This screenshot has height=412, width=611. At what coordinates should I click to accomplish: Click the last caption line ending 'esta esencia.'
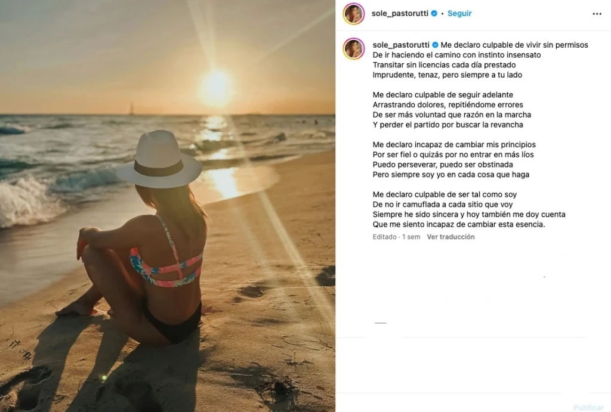pos(459,224)
